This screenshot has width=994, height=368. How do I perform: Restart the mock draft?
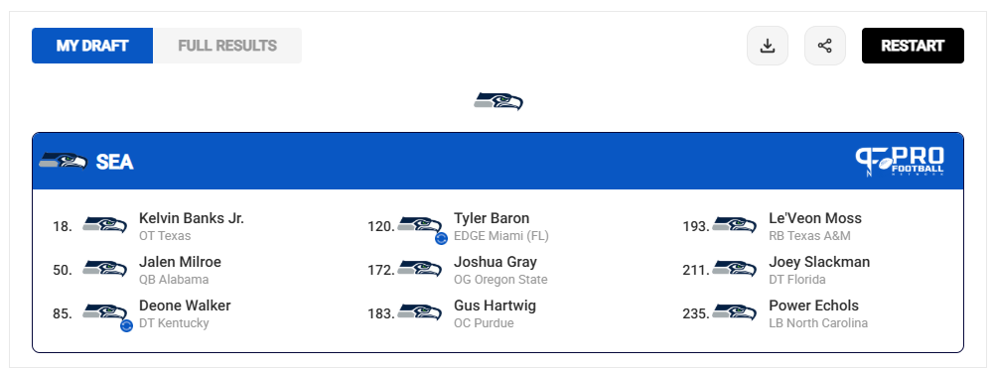point(913,46)
